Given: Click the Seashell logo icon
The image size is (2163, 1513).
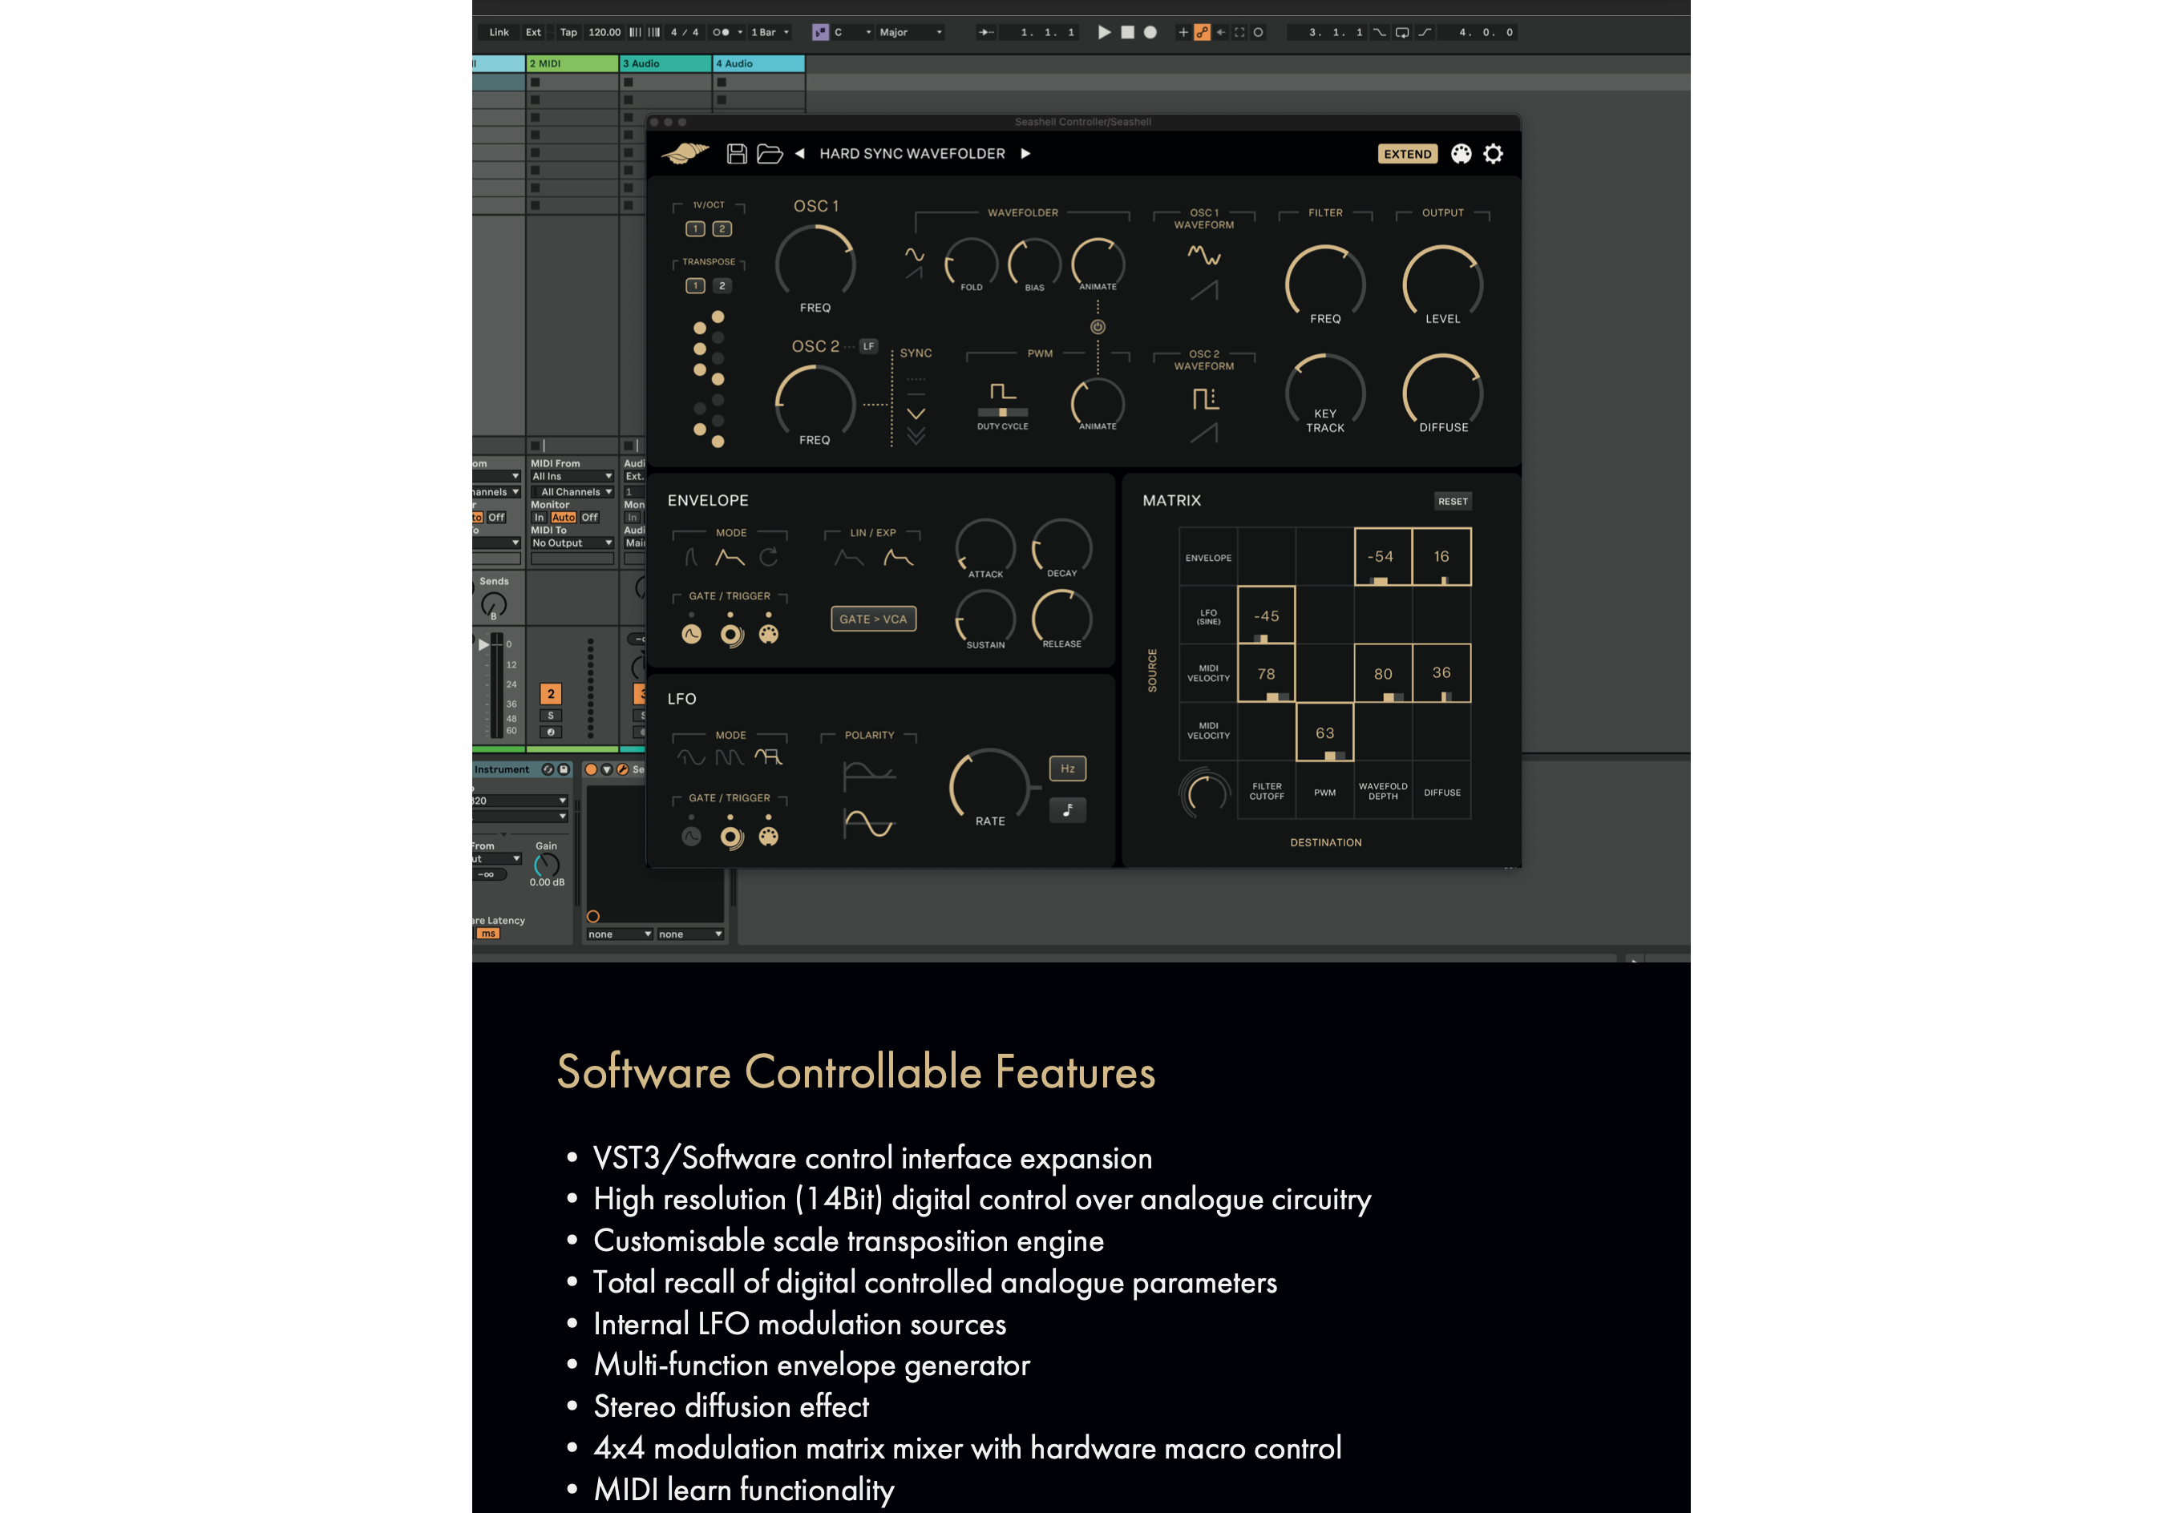Looking at the screenshot, I should (685, 152).
